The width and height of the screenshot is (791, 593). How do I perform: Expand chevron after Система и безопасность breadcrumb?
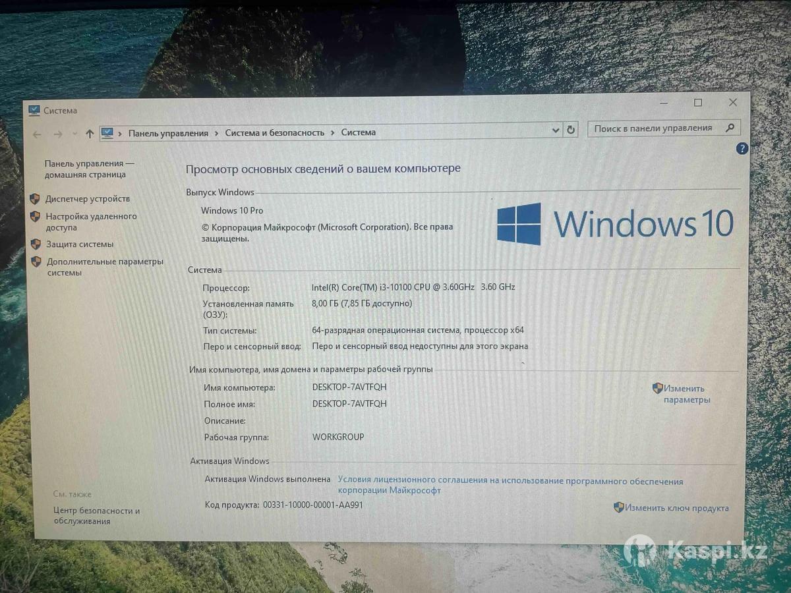click(x=333, y=132)
